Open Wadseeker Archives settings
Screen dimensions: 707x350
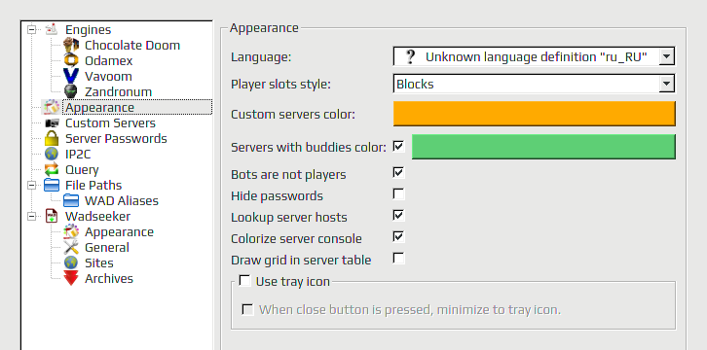109,278
